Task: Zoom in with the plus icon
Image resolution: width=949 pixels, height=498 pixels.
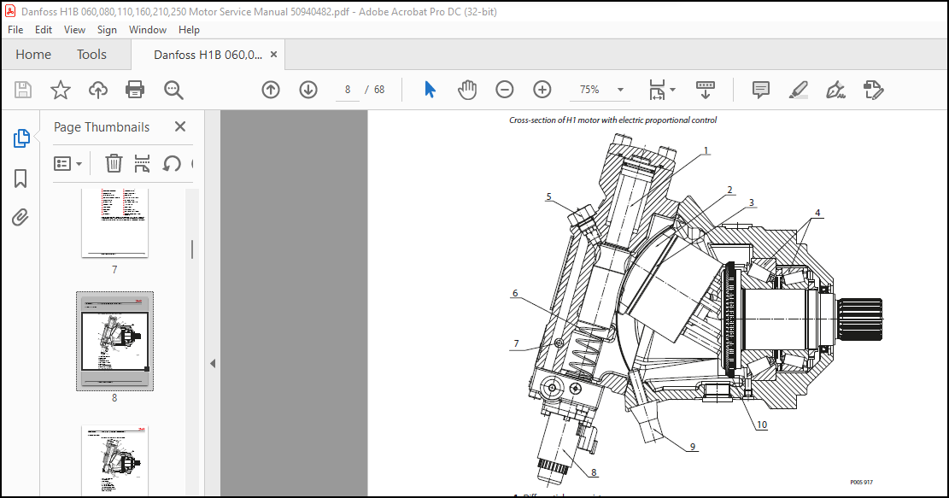Action: click(x=542, y=90)
